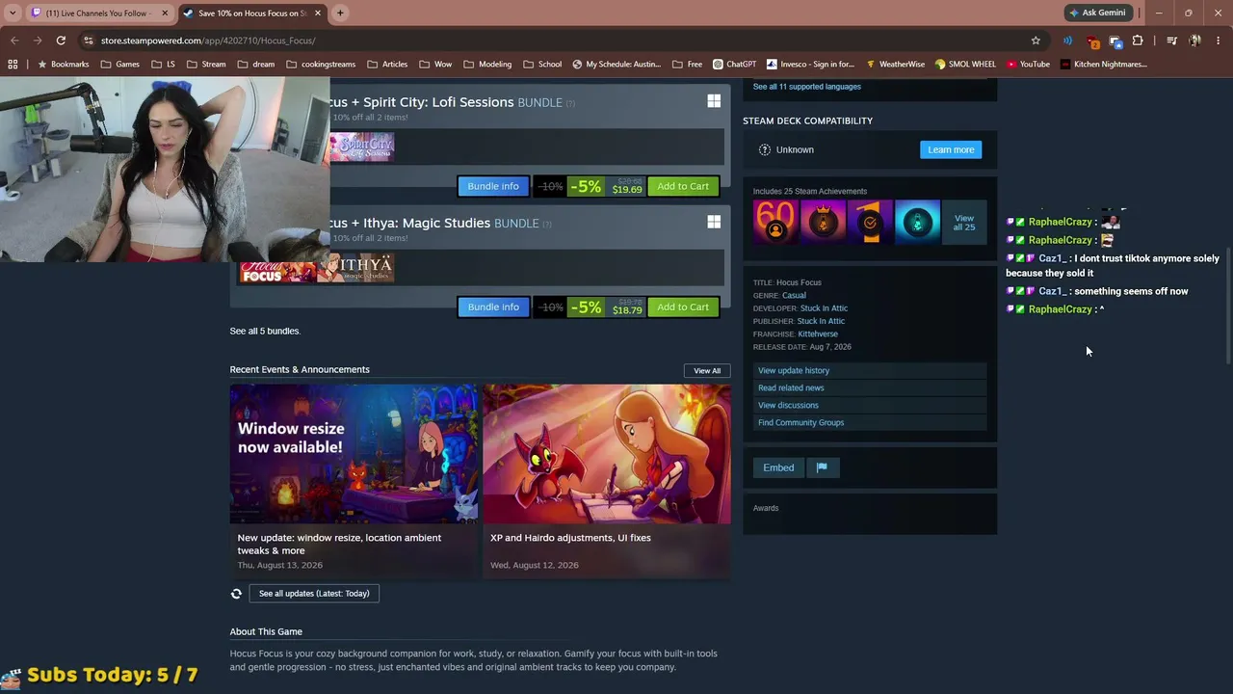This screenshot has width=1233, height=694.
Task: Click the Ask Gemini button
Action: 1097,13
